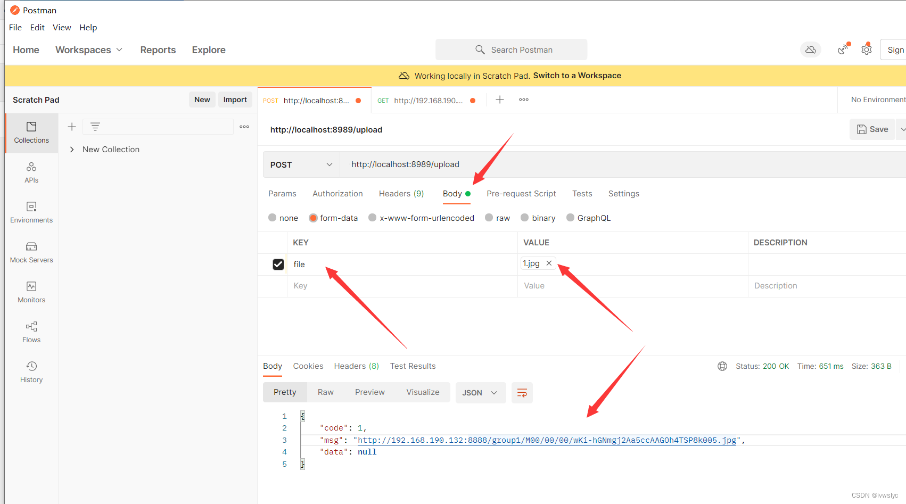Switch response view to Visualize

(x=423, y=392)
